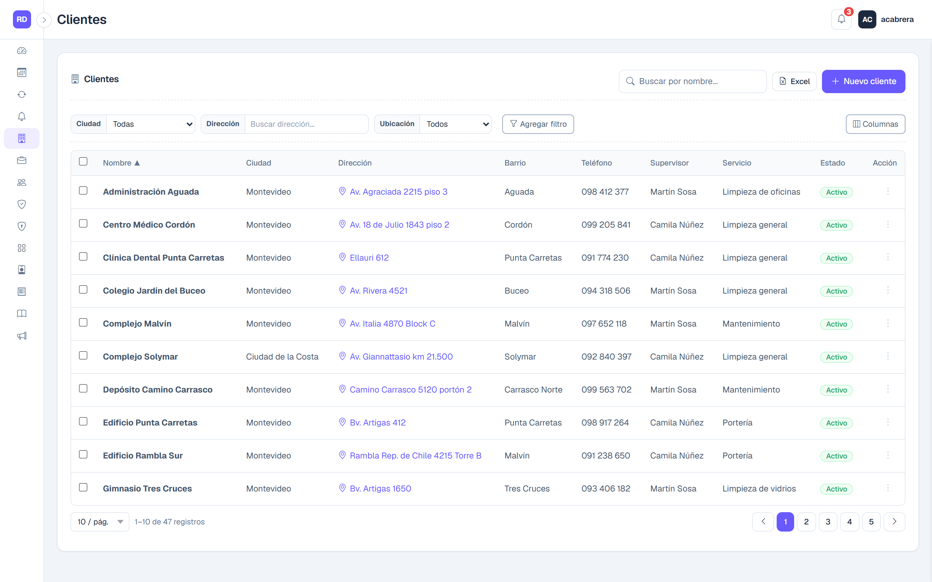The width and height of the screenshot is (932, 582).
Task: Open the calendar icon in sidebar
Action: [22, 72]
